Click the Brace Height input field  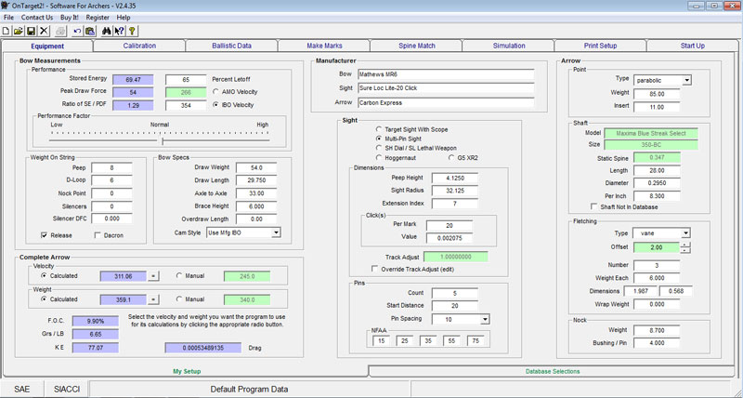[256, 206]
